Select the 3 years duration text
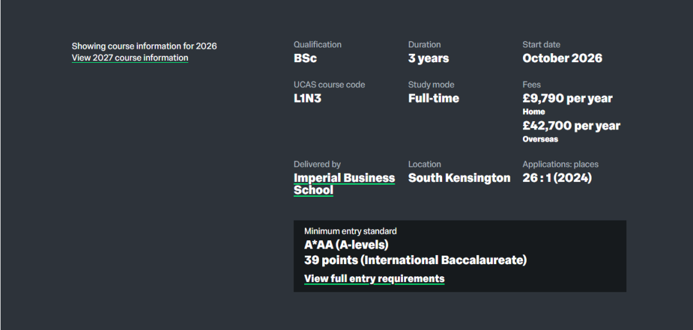The height and width of the screenshot is (330, 693). [429, 58]
